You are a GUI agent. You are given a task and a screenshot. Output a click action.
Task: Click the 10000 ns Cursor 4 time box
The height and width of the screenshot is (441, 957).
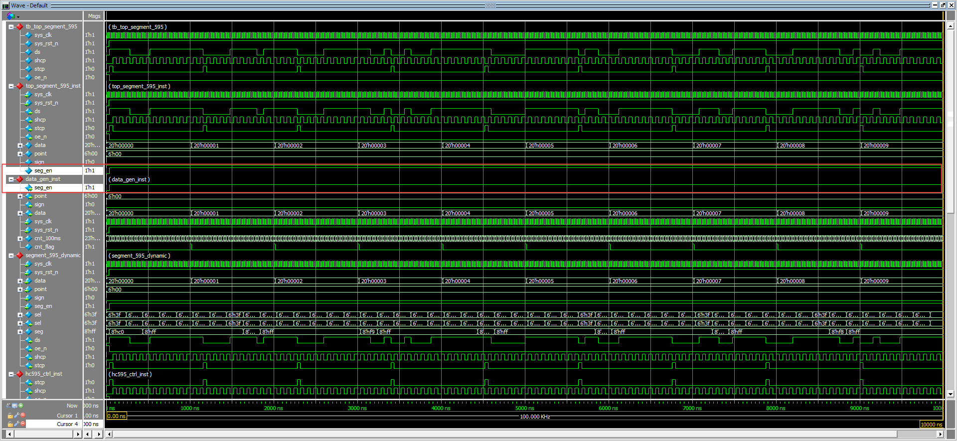(931, 425)
